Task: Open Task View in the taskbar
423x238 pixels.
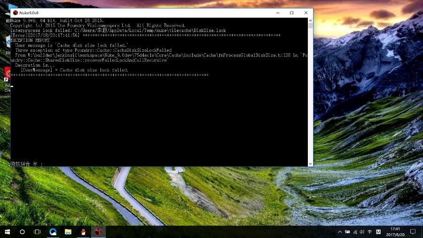Action: point(37,232)
